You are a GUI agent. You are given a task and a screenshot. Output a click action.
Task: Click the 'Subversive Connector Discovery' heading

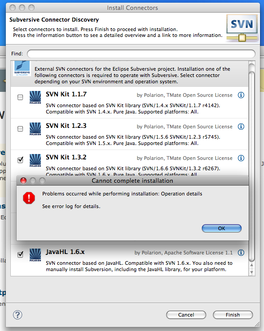tap(54, 20)
